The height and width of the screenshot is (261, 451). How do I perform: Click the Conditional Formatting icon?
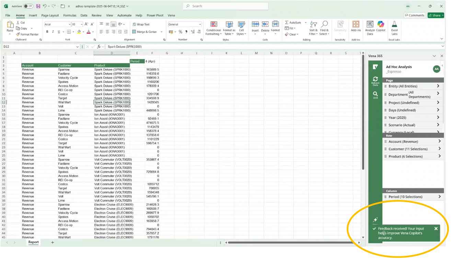(x=213, y=25)
